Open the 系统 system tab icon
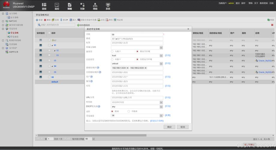Image resolution: width=276 pixels, height=150 pixels. click(x=108, y=6)
